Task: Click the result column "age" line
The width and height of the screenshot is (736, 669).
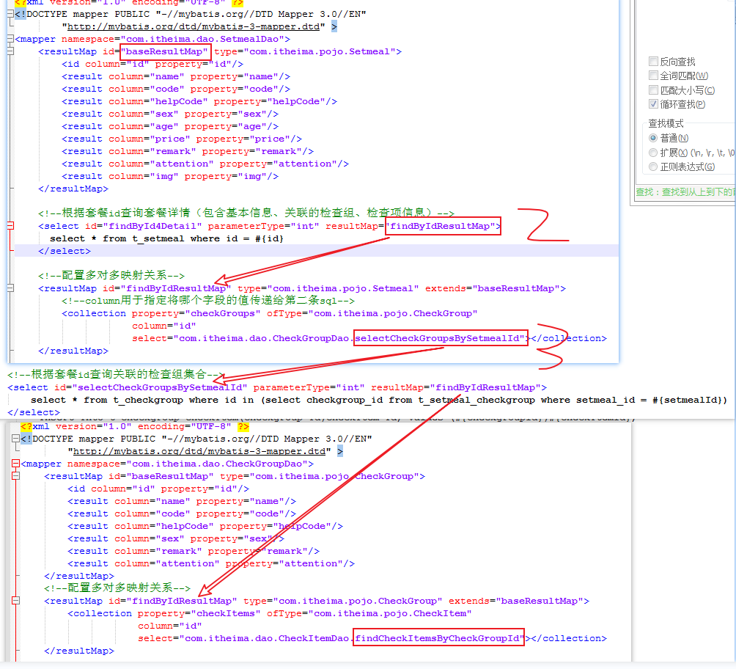Action: tap(170, 126)
